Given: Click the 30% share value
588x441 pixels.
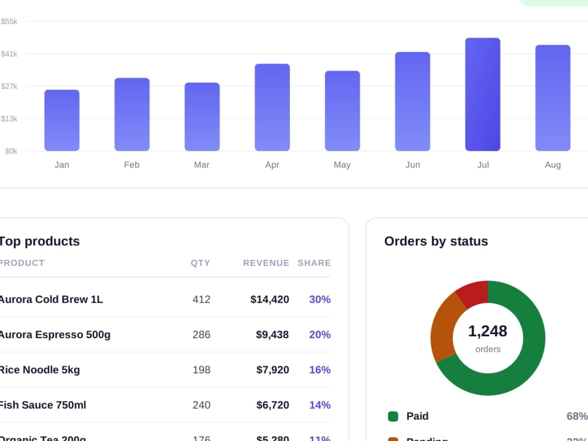Looking at the screenshot, I should [x=320, y=299].
